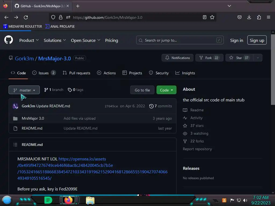Open the Pocket save icon
The image size is (275, 206).
point(239,17)
